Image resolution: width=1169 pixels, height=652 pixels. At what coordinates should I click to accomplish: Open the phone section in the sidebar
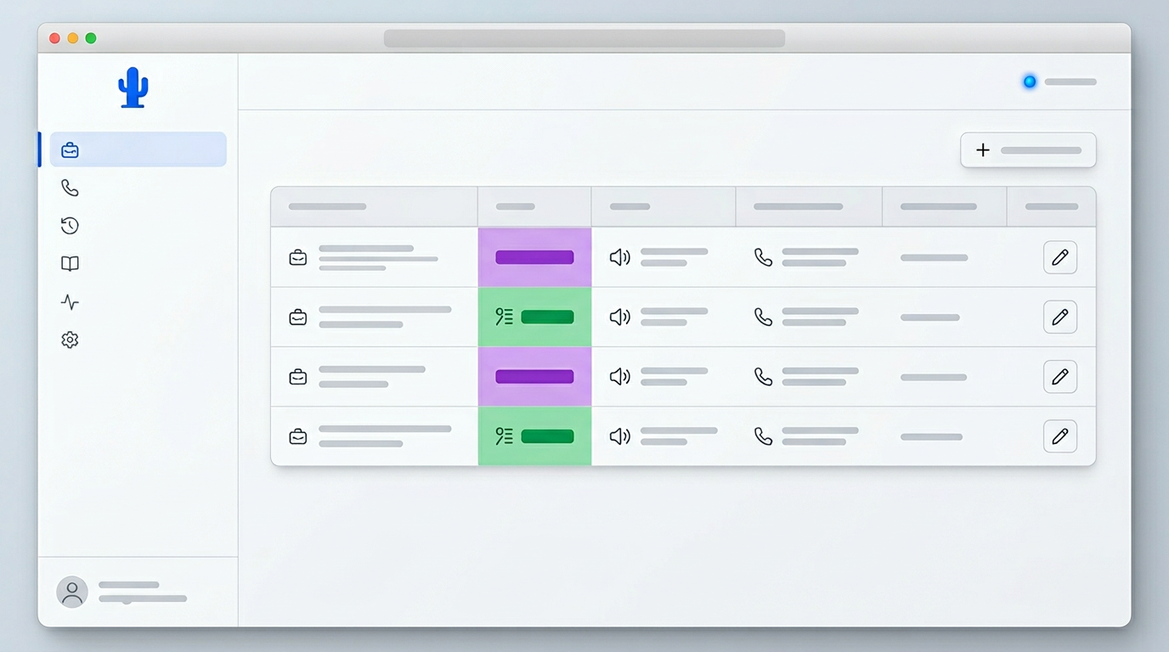click(x=70, y=188)
